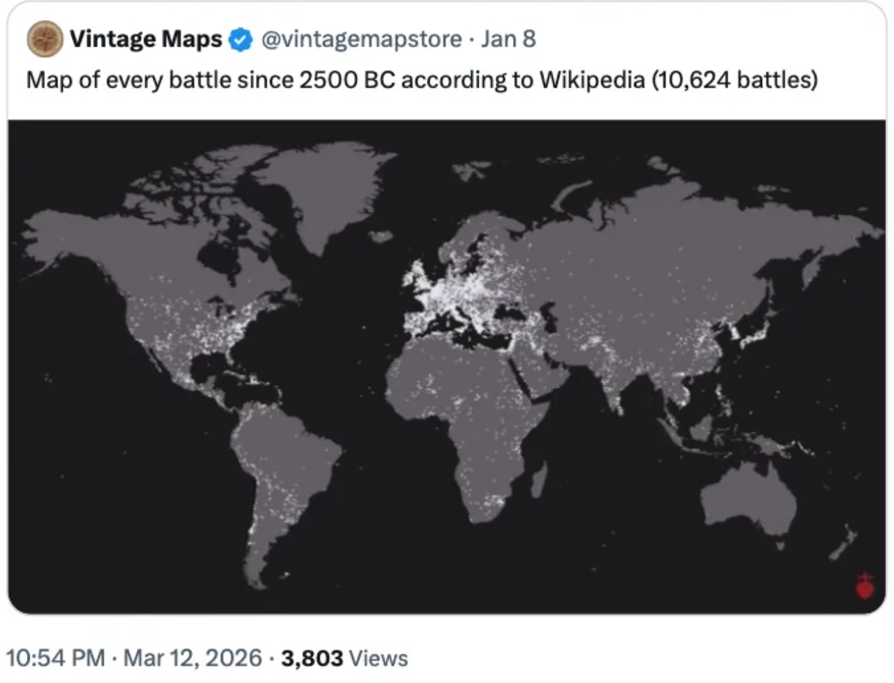Click the (10,624 battles) text

[x=734, y=80]
